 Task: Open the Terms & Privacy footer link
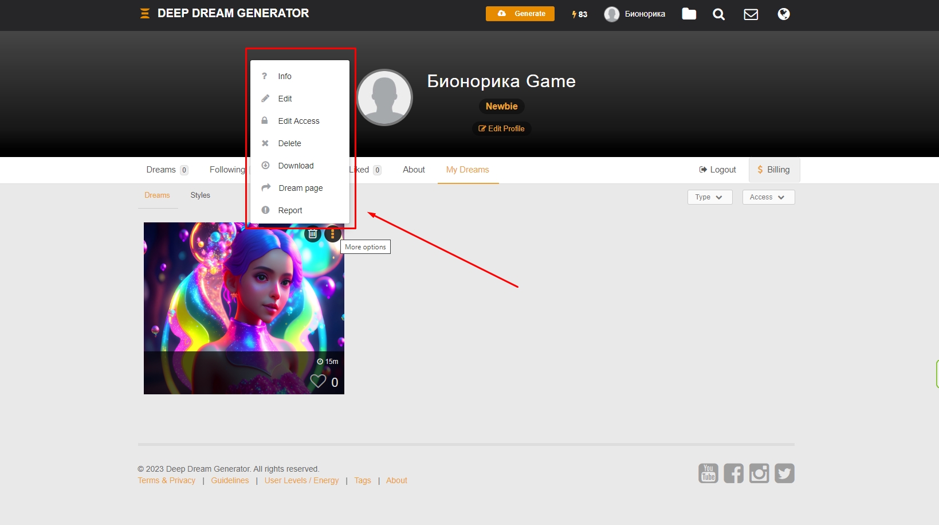(167, 480)
